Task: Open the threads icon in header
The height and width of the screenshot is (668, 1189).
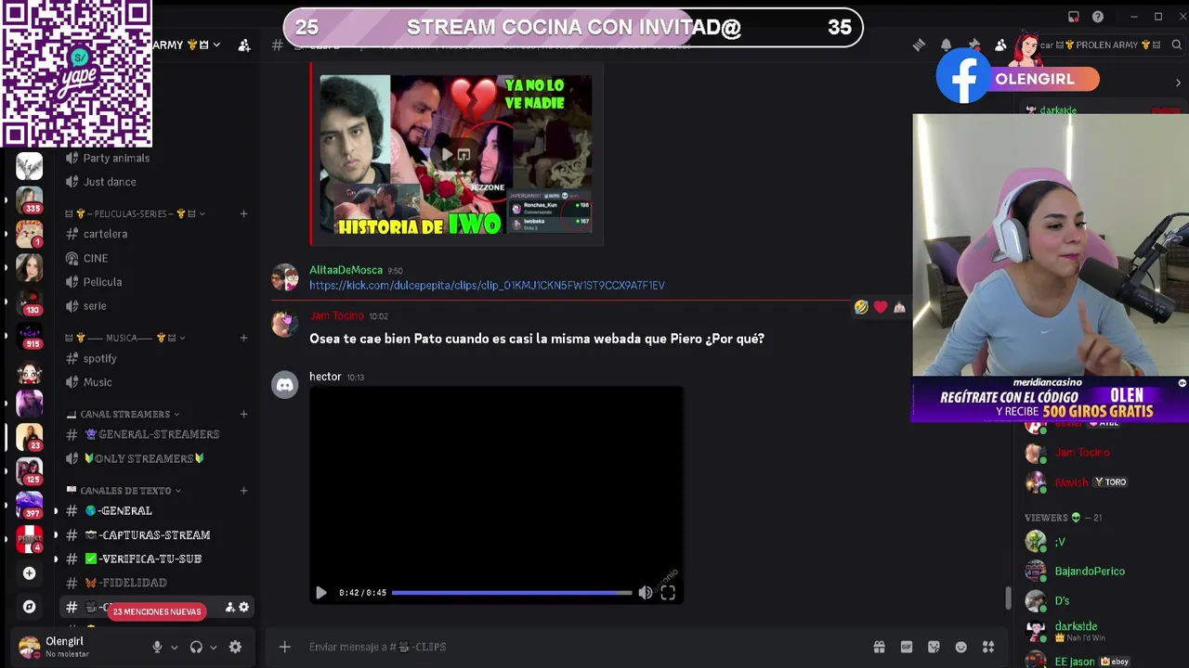Action: [x=919, y=45]
